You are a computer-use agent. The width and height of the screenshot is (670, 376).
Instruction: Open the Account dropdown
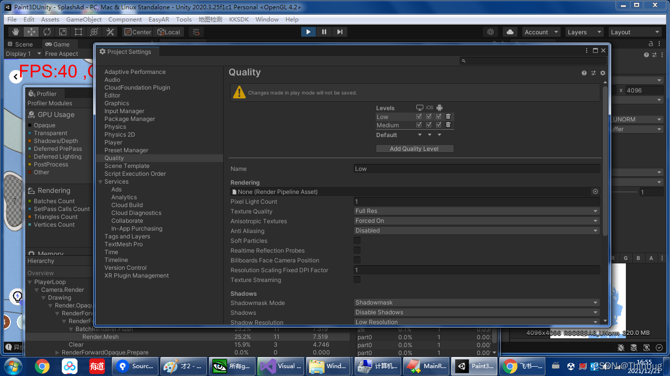coord(541,32)
